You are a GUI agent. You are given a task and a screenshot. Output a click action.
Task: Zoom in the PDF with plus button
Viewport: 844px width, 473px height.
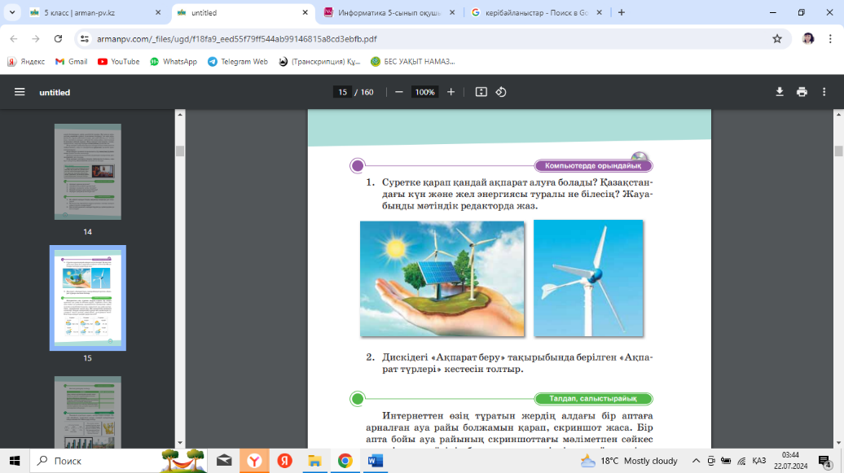click(451, 92)
